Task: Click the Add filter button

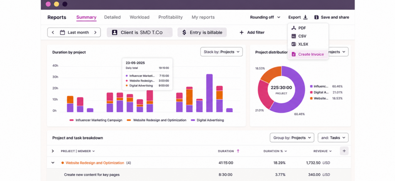Action: coord(252,32)
